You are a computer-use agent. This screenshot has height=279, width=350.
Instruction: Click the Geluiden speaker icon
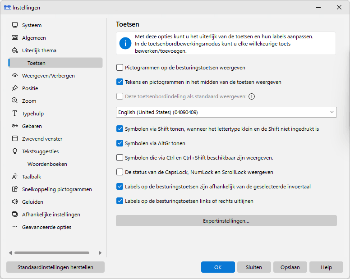15,201
